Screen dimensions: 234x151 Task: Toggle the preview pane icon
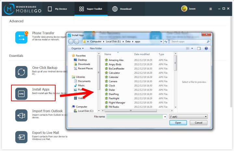(199, 49)
